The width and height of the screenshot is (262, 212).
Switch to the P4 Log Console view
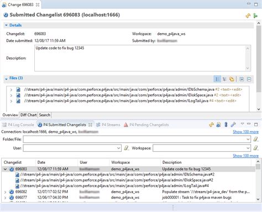point(18,125)
